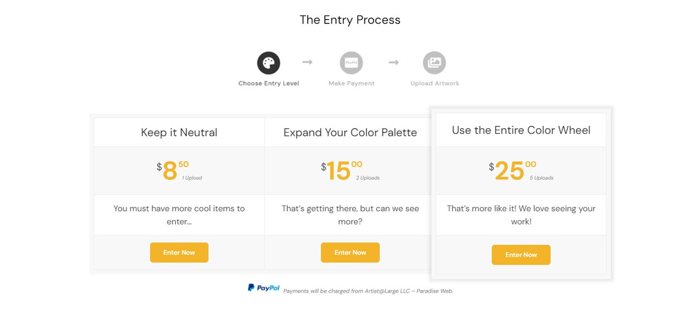Click the Use the Entire Color Wheel title

(521, 130)
